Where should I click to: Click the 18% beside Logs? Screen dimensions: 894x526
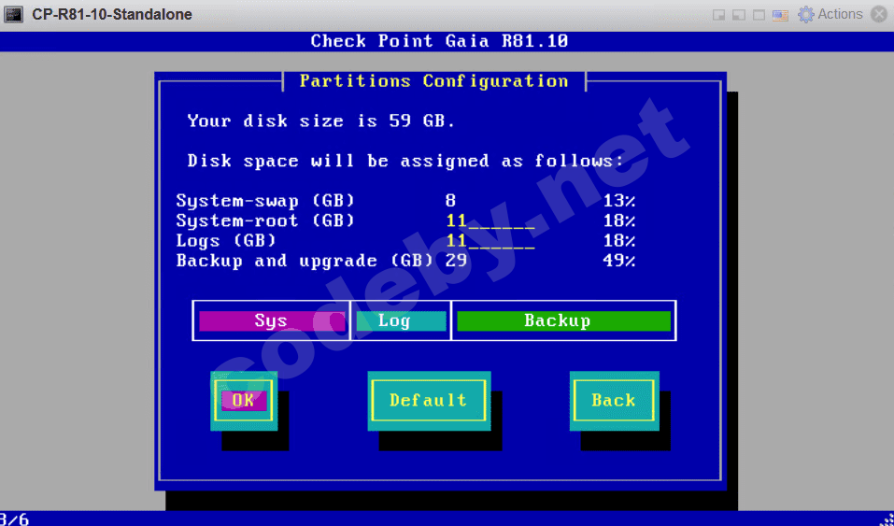tap(619, 241)
